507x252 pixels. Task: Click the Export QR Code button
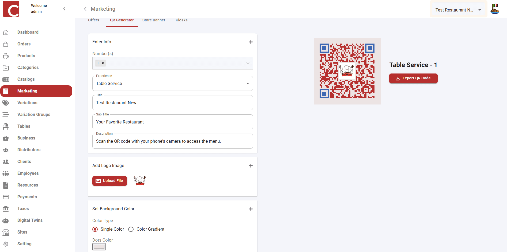point(413,78)
